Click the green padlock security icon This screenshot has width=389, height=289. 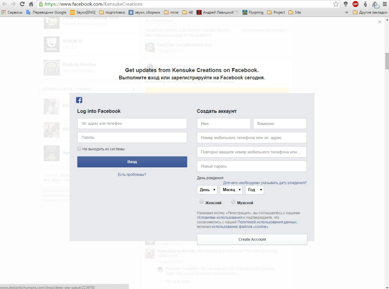pyautogui.click(x=41, y=4)
